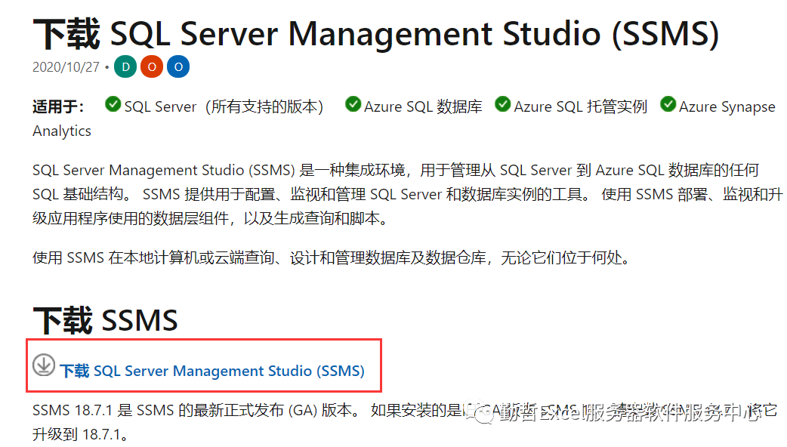787x447 pixels.
Task: Click the green checkmark beside SQL Server
Action: click(113, 104)
